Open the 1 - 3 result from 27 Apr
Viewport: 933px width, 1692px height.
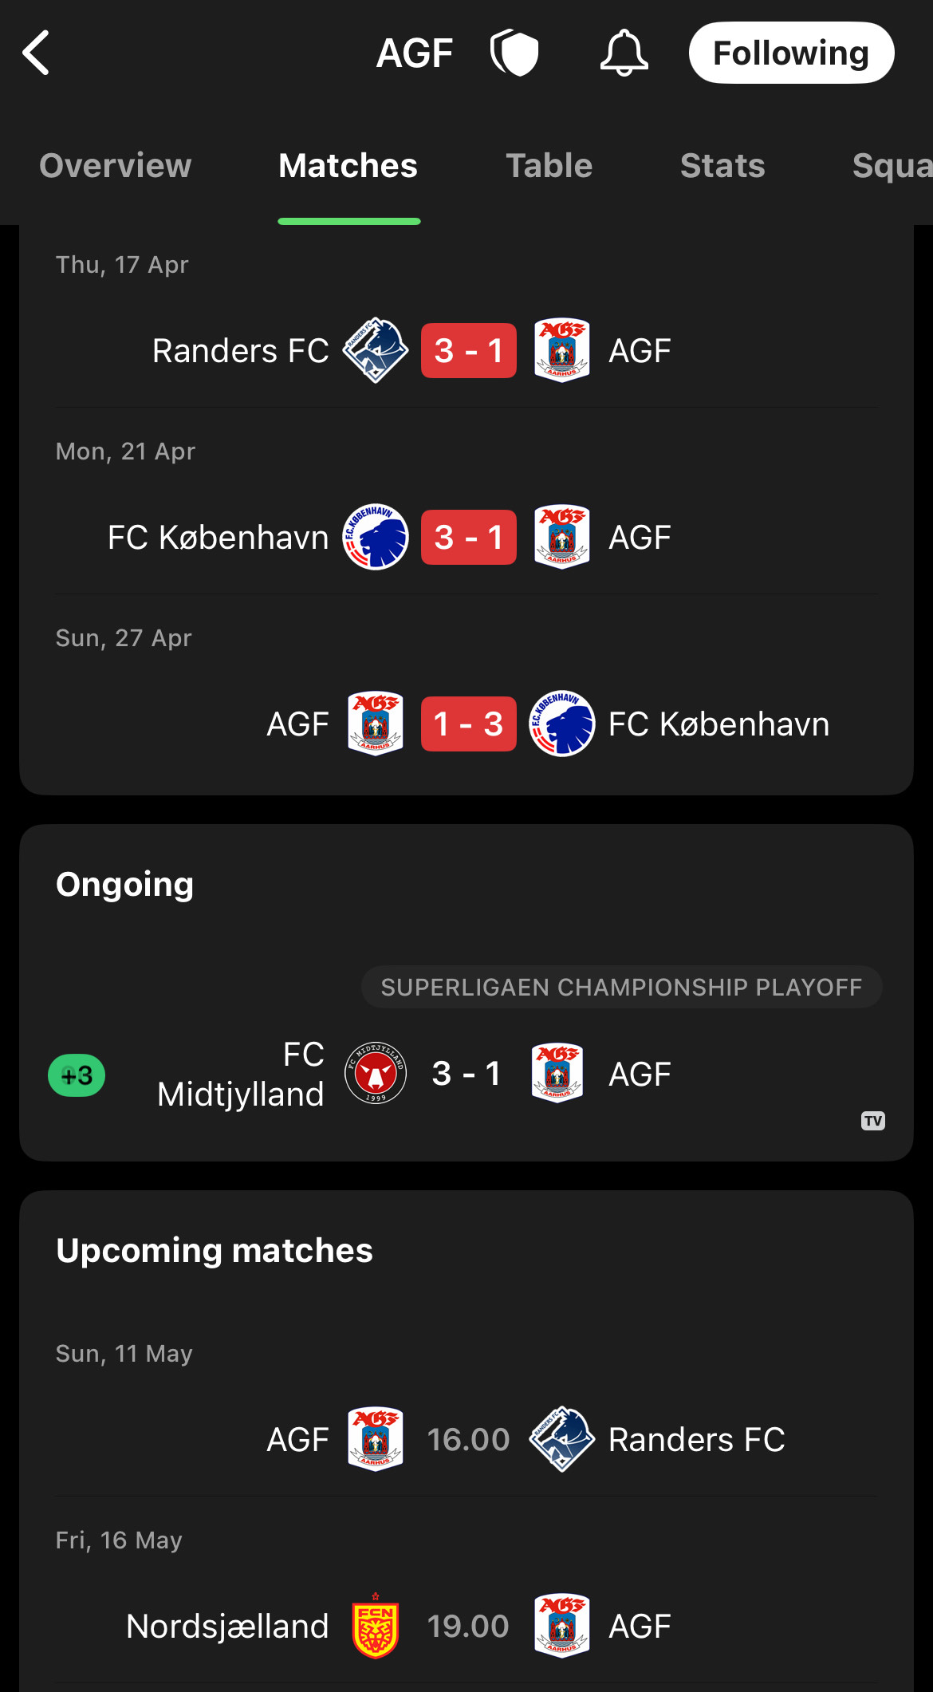pyautogui.click(x=468, y=724)
